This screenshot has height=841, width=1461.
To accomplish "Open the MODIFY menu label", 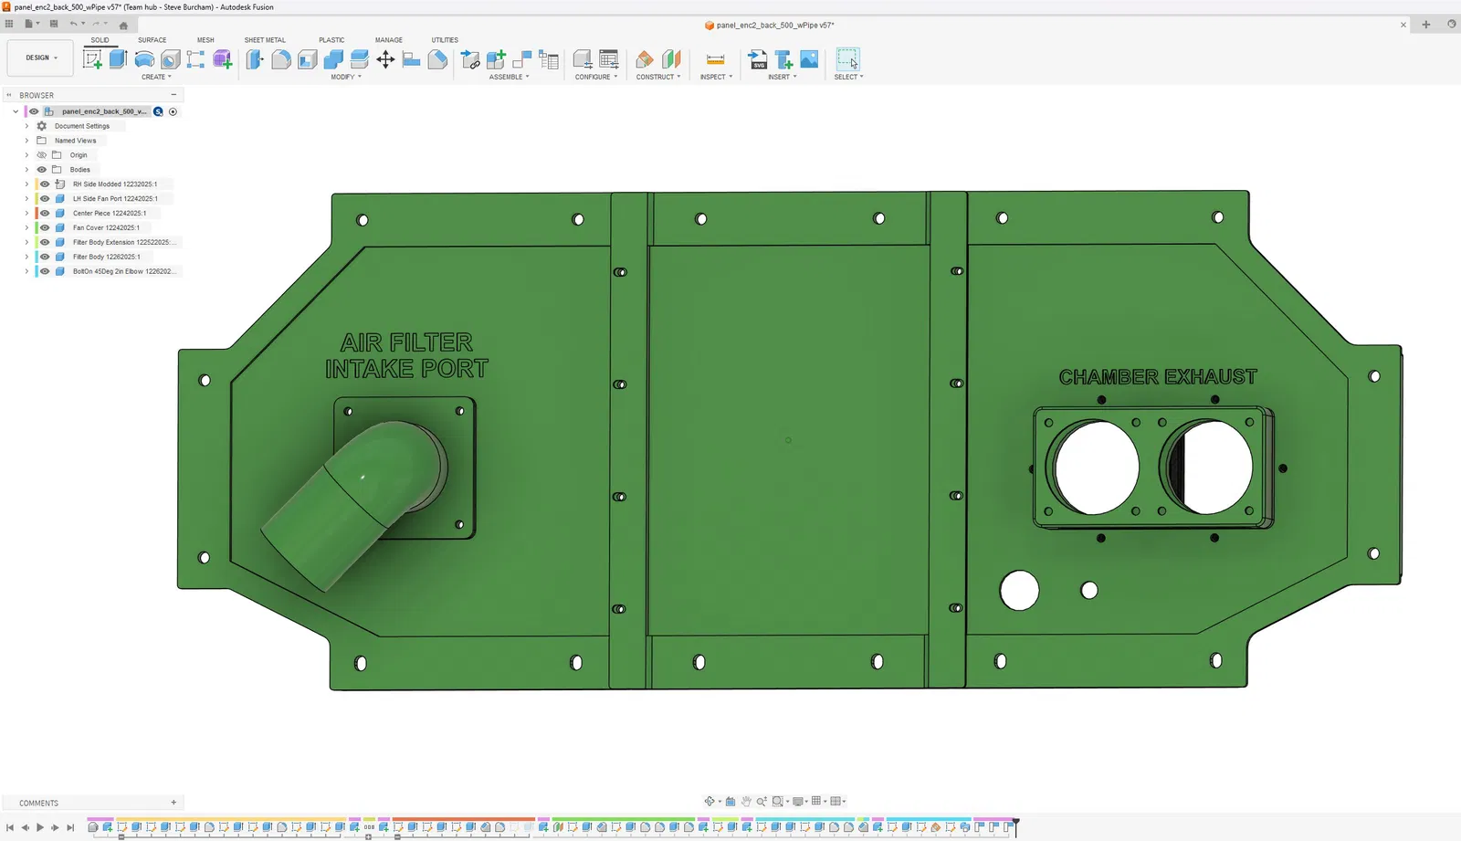I will click(346, 77).
